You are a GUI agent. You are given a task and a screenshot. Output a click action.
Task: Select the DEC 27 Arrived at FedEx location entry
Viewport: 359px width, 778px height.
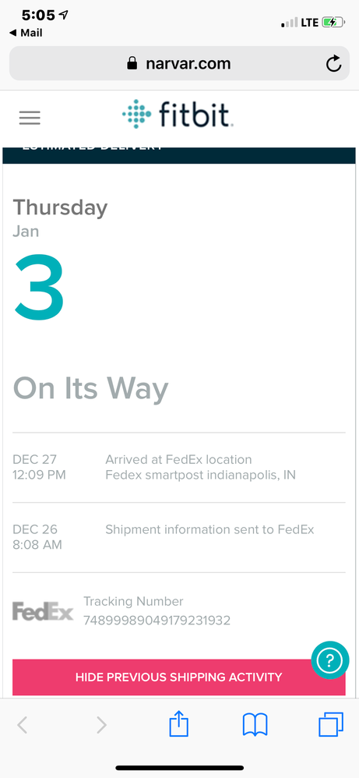[179, 468]
